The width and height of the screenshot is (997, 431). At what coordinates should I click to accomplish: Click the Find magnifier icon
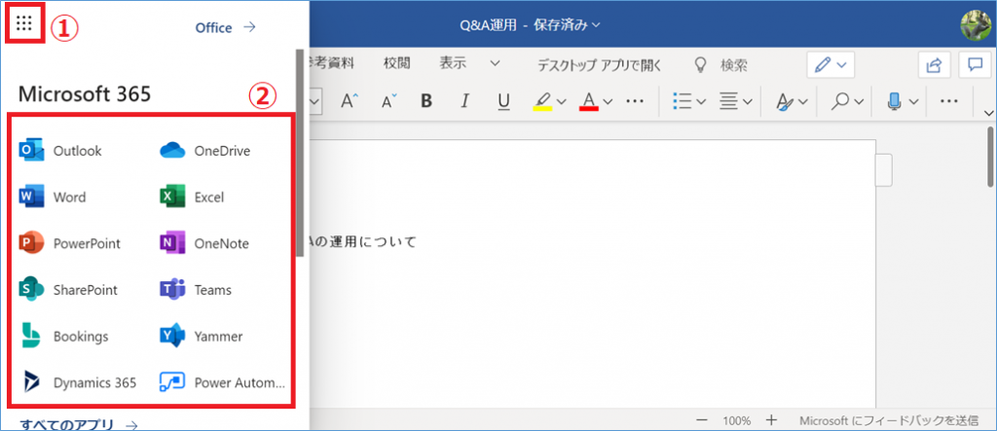[x=840, y=100]
